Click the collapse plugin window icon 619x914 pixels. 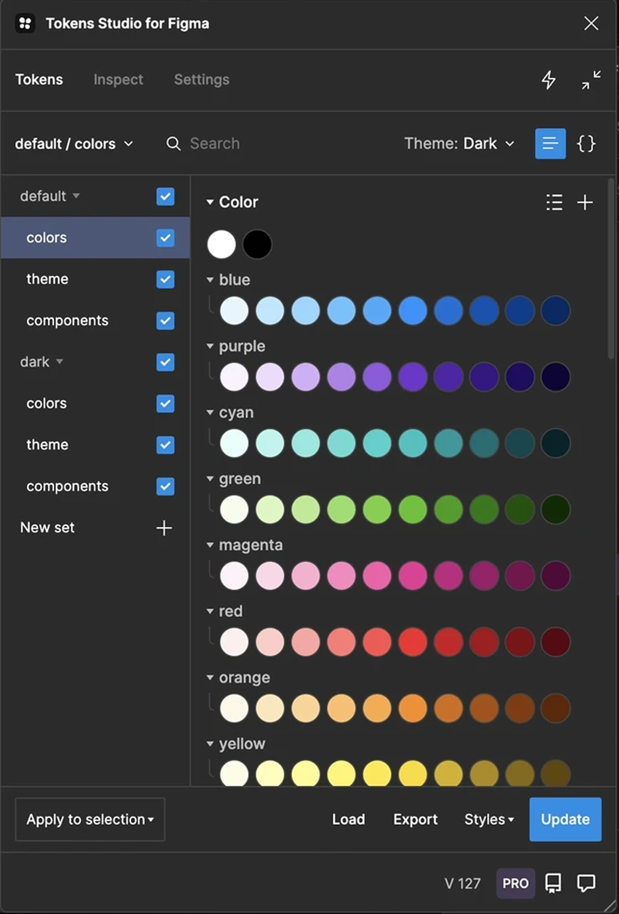point(591,80)
